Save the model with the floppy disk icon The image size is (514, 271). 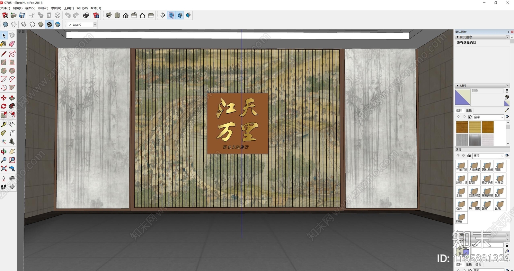[22, 15]
